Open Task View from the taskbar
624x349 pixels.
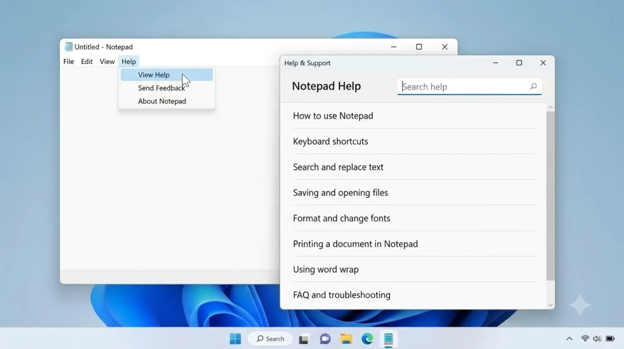(x=303, y=339)
